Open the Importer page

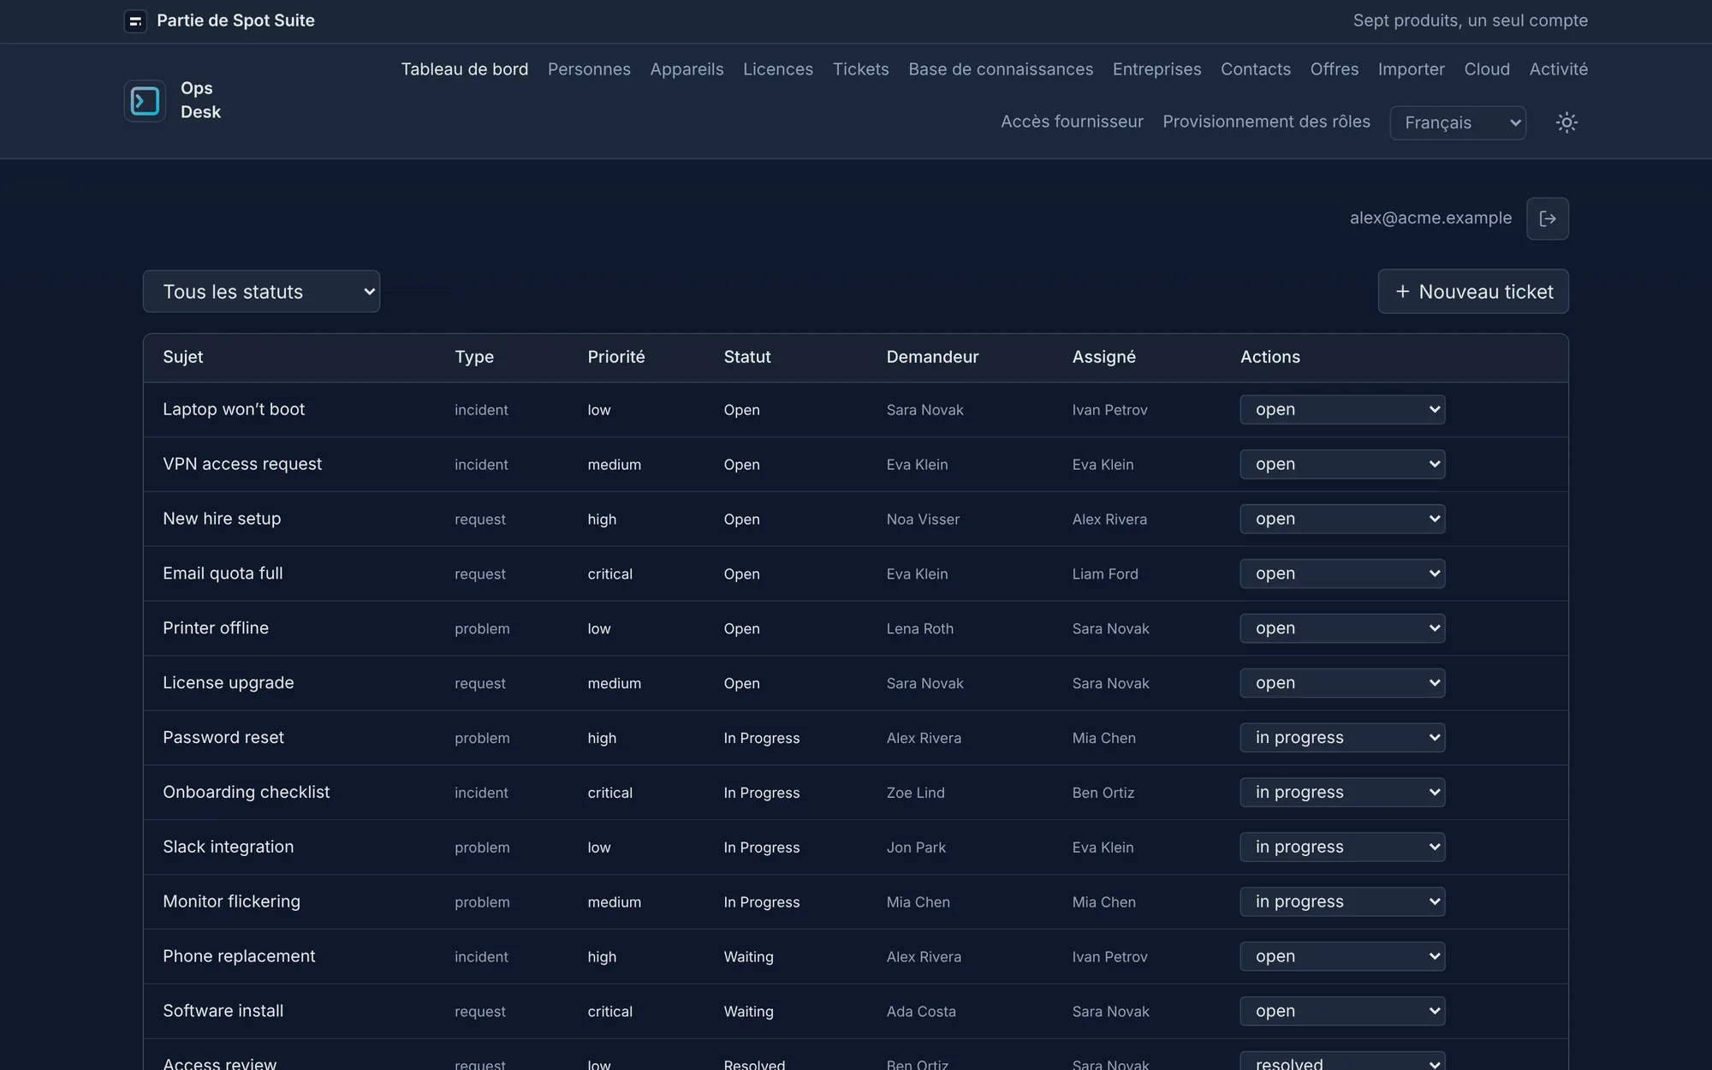[x=1411, y=69]
